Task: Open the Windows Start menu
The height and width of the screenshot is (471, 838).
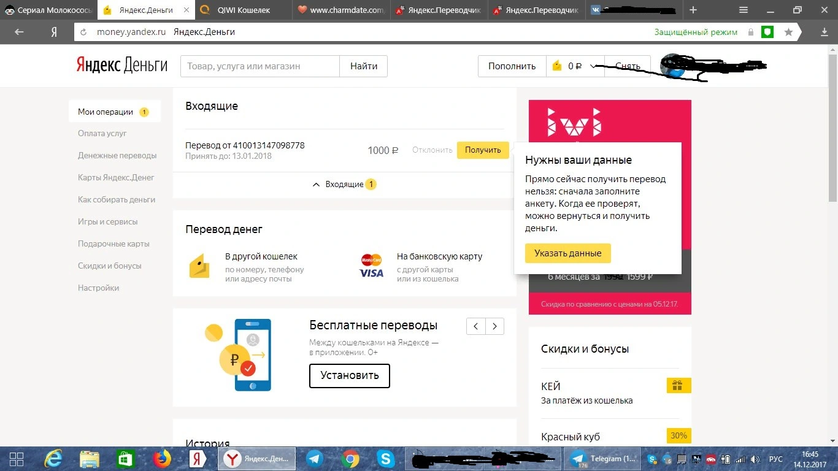Action: [x=17, y=459]
